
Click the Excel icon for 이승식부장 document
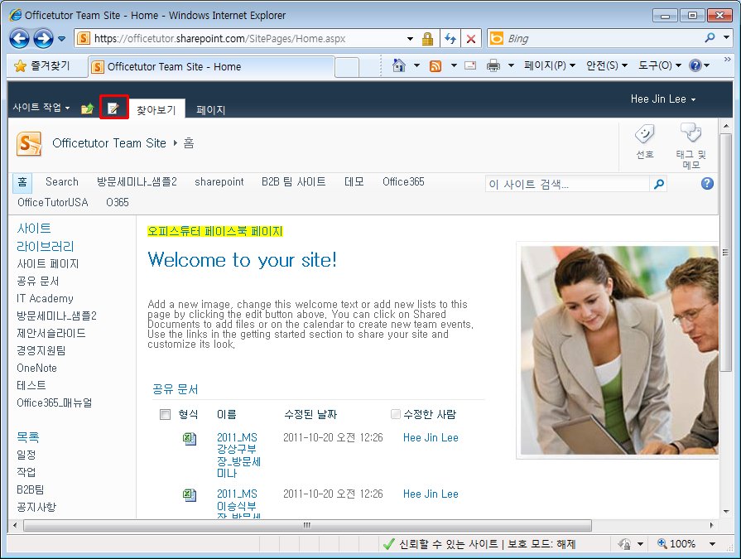tap(190, 495)
